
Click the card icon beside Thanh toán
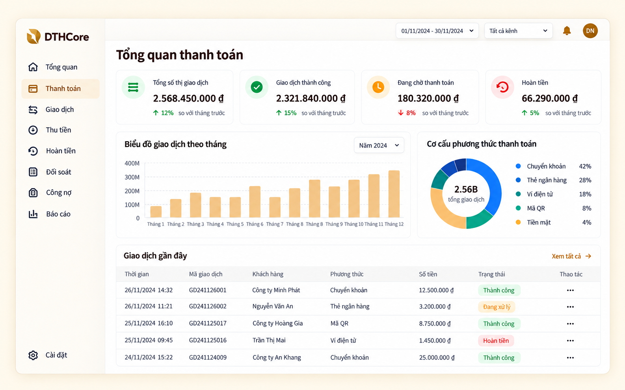click(33, 88)
